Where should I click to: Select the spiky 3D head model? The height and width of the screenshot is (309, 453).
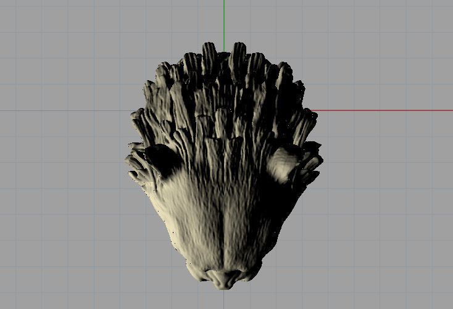tap(224, 166)
